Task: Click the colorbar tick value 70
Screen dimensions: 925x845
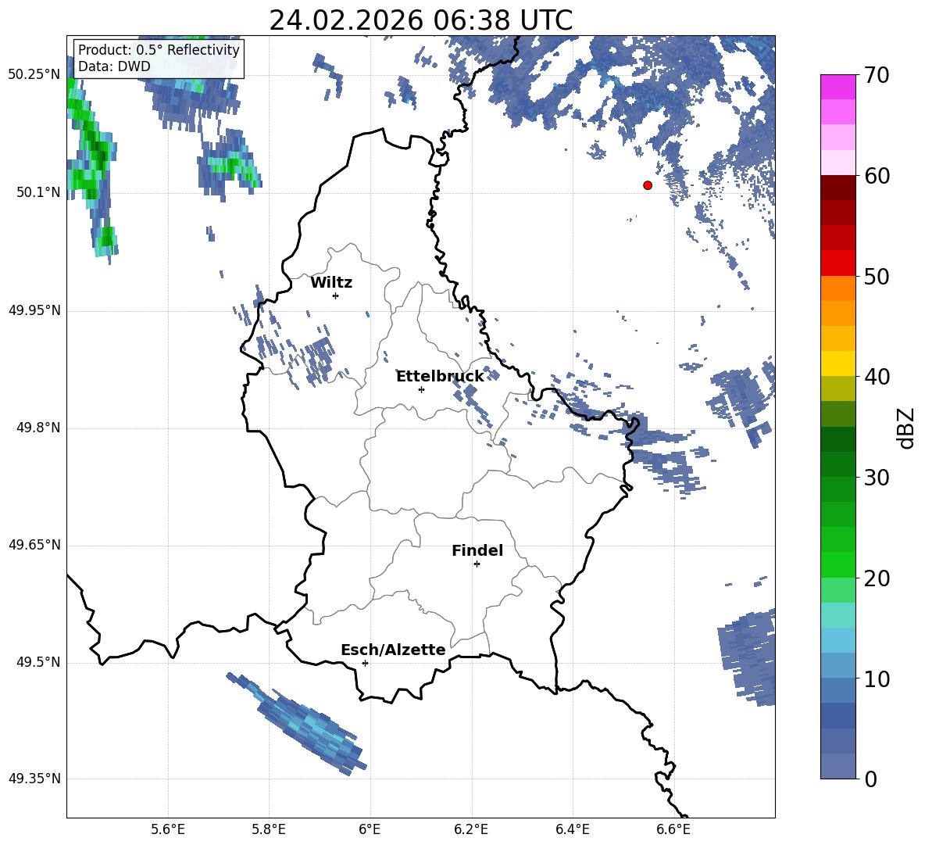Action: point(876,75)
